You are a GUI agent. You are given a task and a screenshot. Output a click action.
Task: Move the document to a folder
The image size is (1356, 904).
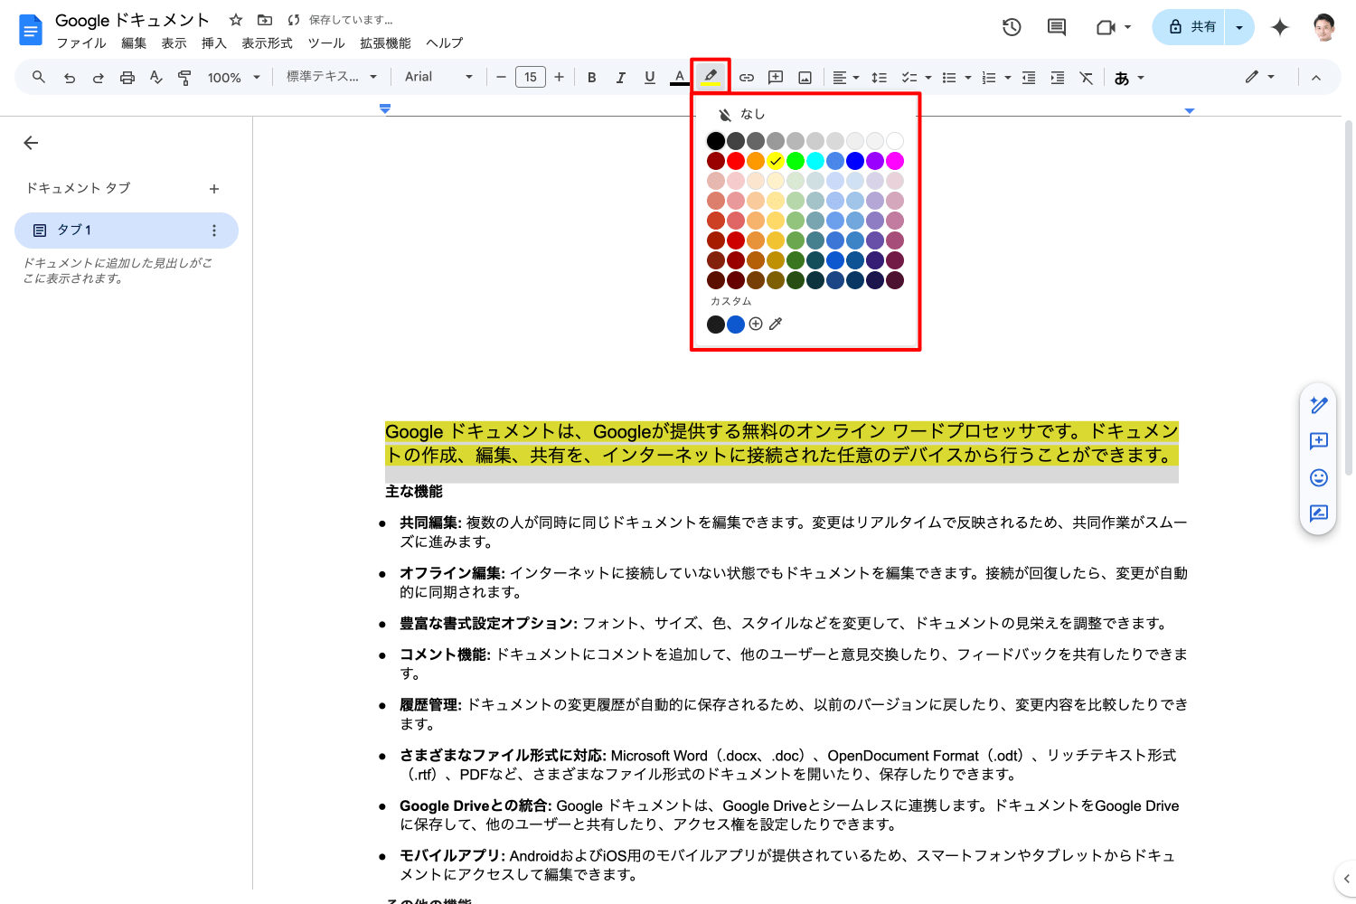coord(265,20)
